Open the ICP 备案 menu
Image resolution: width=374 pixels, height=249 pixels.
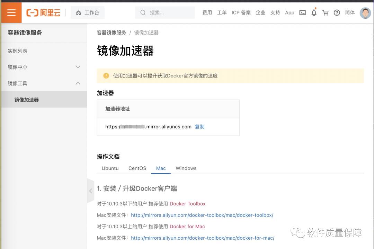[x=241, y=13]
